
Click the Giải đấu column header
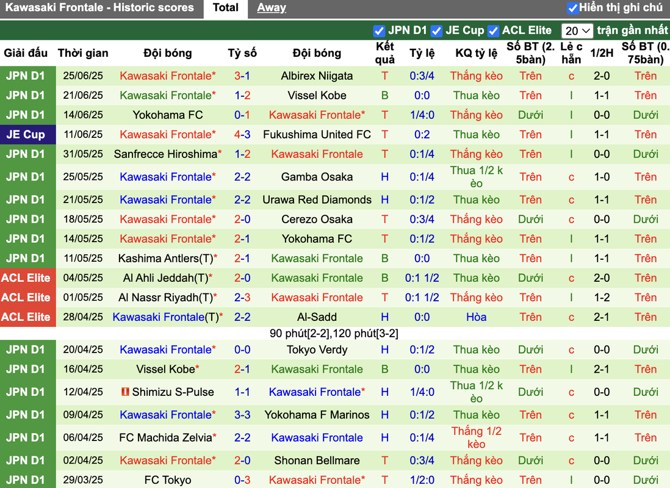[x=26, y=53]
